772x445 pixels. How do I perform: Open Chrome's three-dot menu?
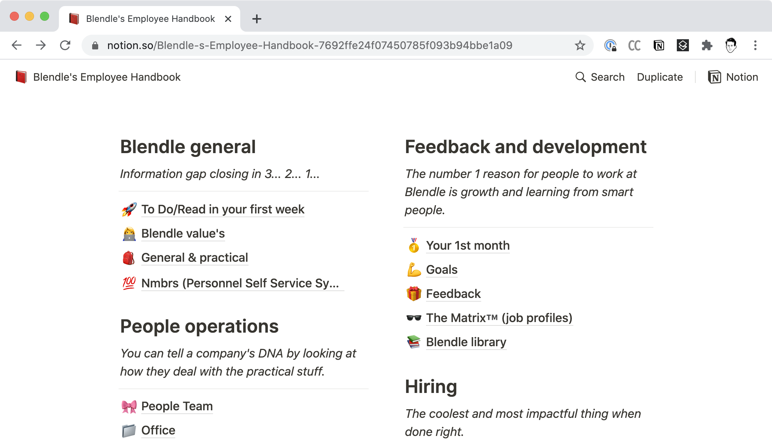click(x=755, y=46)
